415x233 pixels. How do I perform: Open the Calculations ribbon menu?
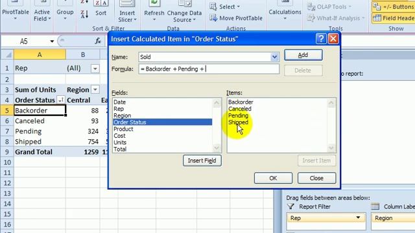pos(285,11)
